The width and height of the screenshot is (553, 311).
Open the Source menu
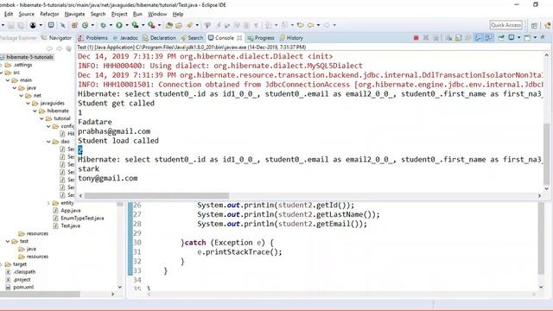[27, 14]
